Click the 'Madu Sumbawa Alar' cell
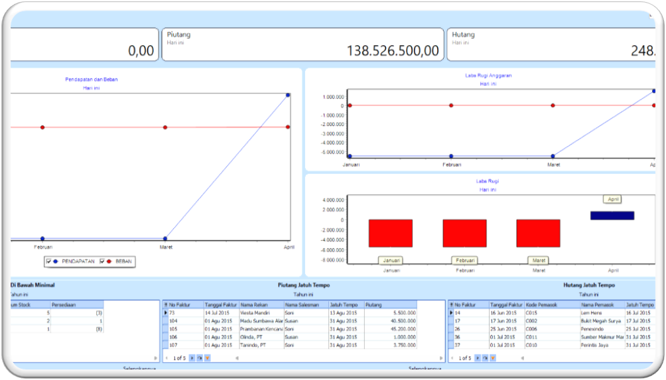Screen dimensions: 666x380 click(261, 321)
